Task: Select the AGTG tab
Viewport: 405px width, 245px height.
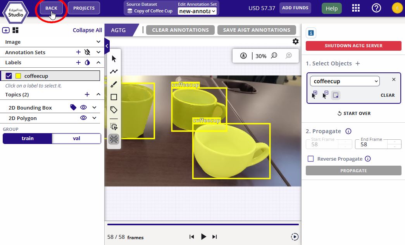Action: [118, 30]
